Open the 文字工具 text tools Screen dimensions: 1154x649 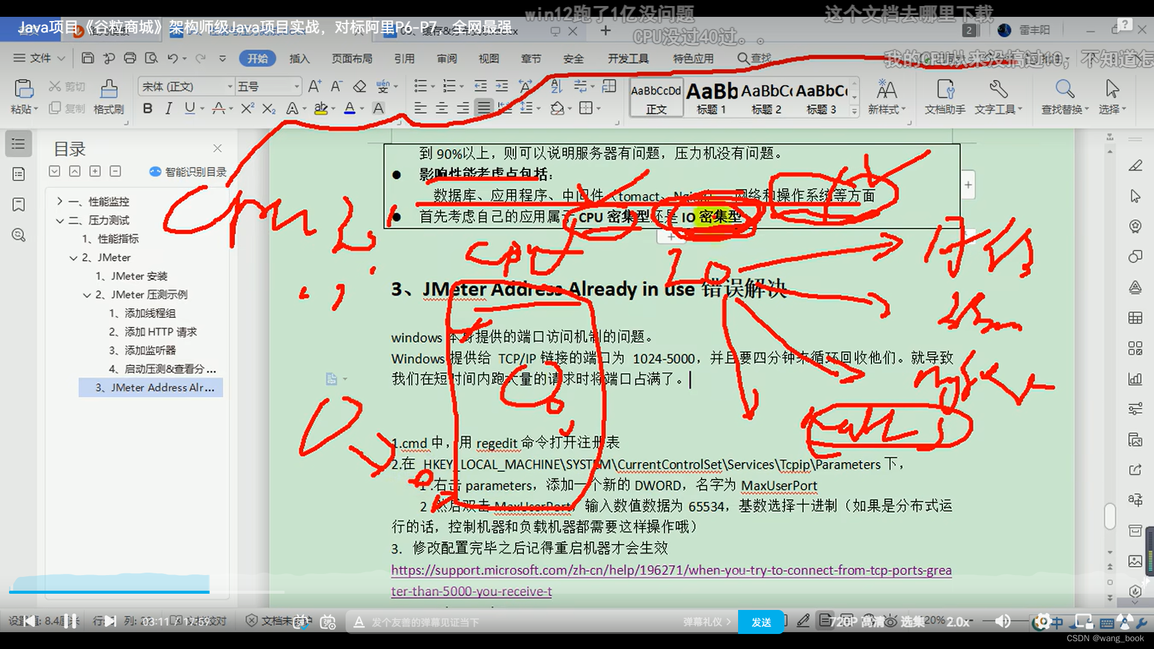click(x=998, y=96)
